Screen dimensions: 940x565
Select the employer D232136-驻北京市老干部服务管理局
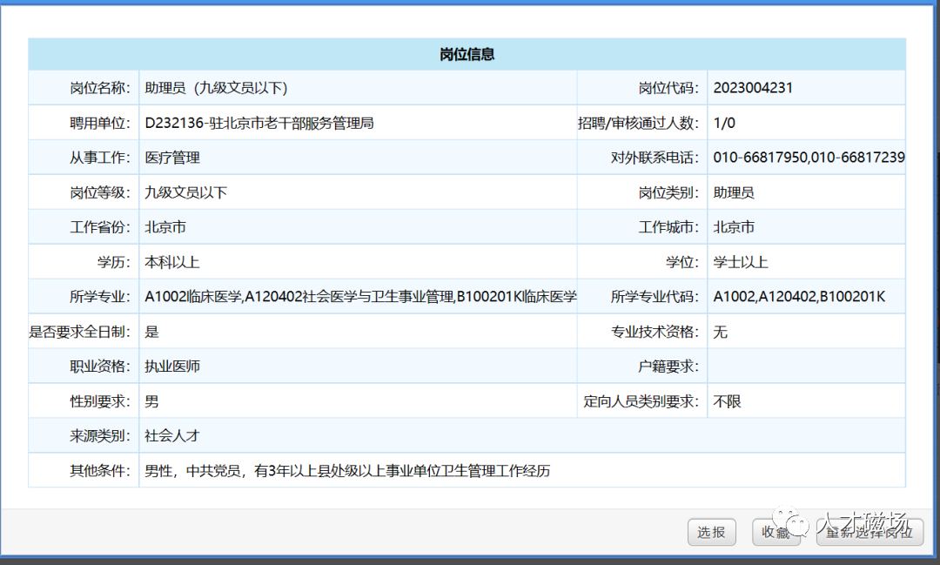259,123
